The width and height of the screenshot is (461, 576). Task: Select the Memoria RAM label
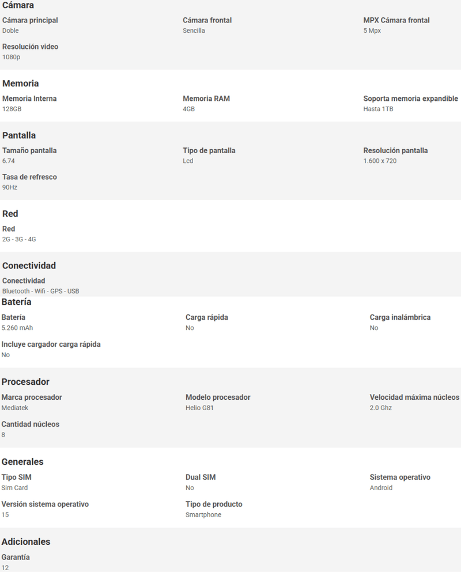click(x=206, y=98)
